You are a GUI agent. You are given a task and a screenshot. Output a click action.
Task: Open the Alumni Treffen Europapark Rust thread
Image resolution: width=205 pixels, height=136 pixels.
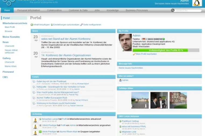[52, 98]
